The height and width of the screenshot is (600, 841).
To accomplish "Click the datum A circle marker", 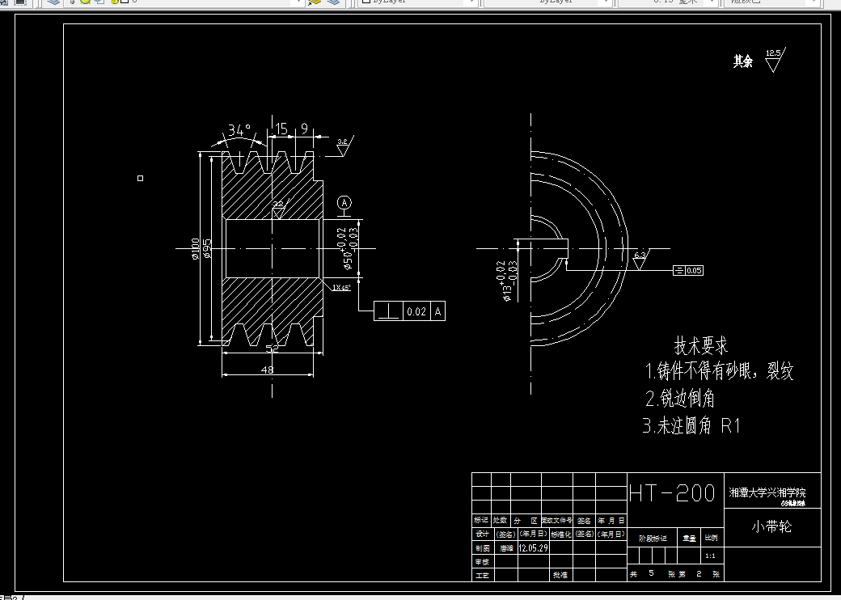I will point(344,203).
